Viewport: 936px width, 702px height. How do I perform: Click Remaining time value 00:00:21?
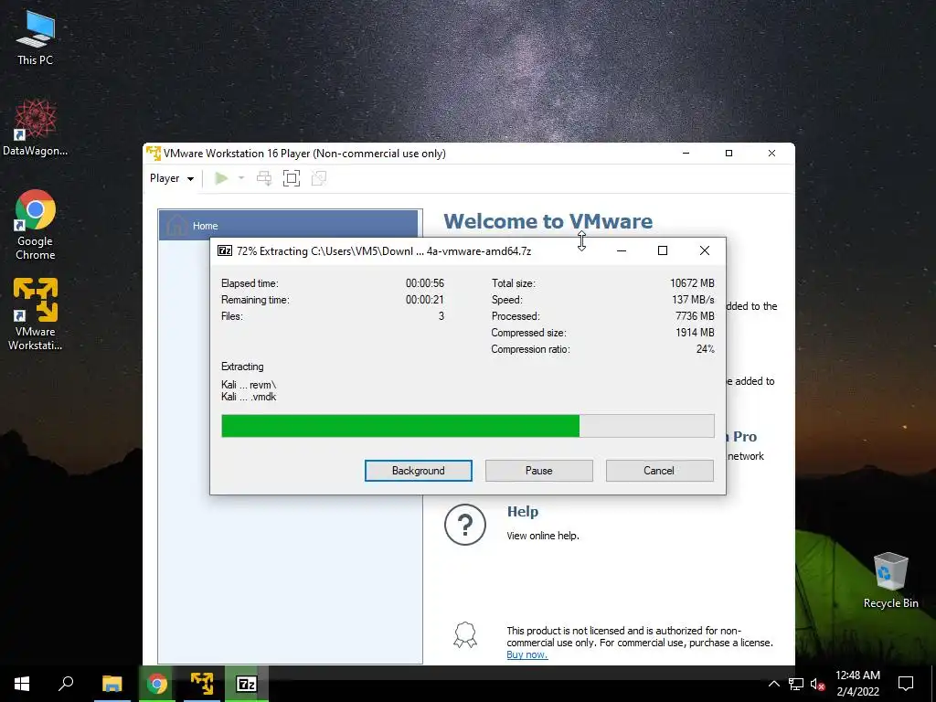coord(424,300)
